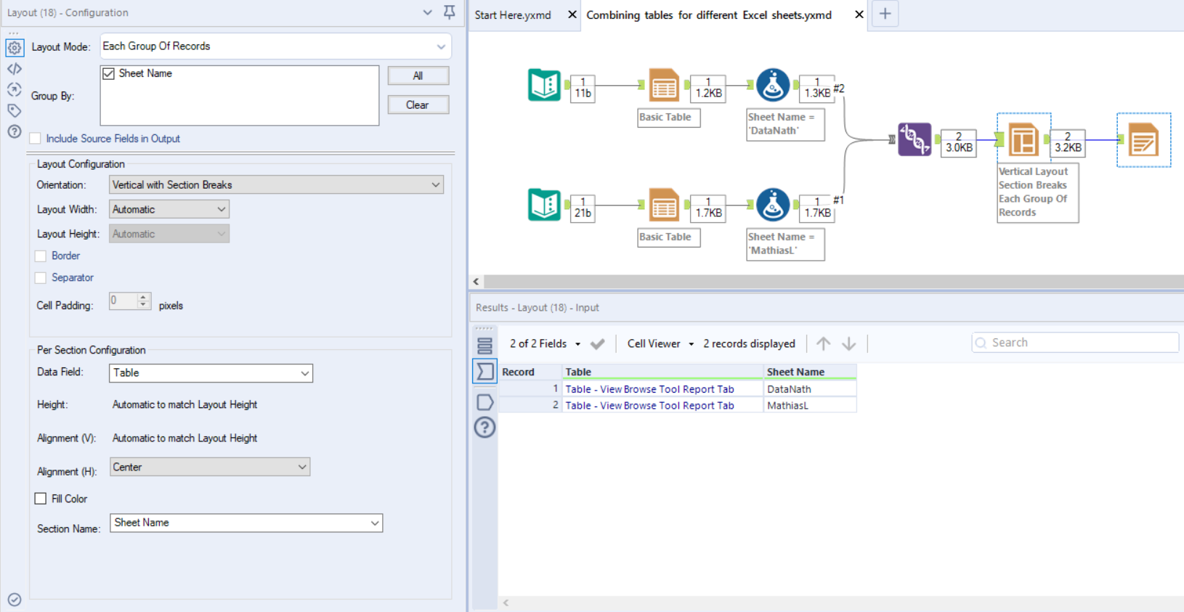
Task: Select the Layout tool node on canvas
Action: tap(1023, 139)
